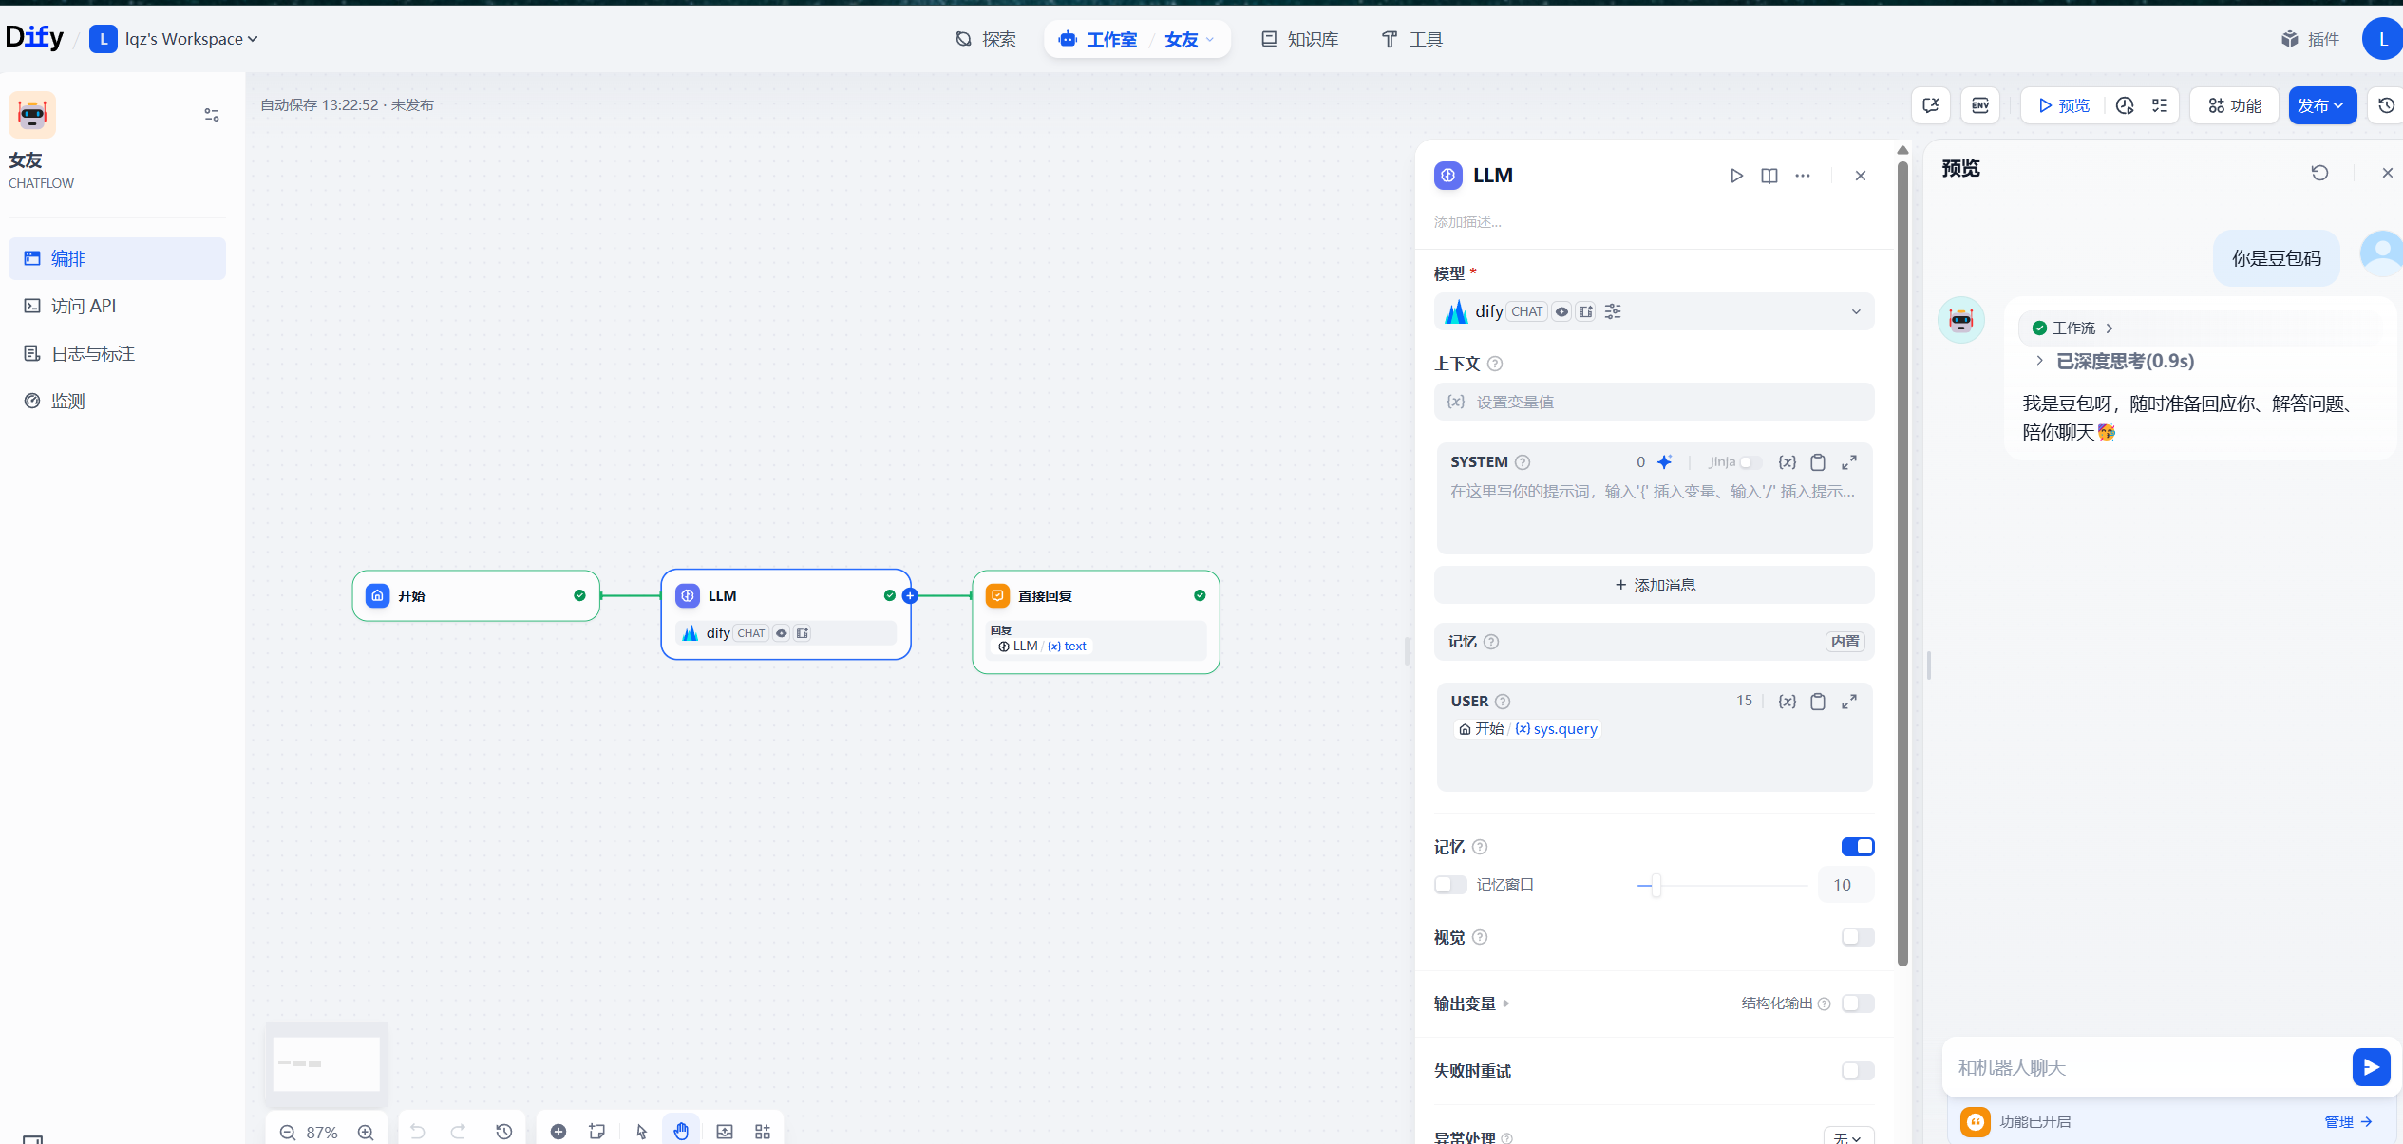This screenshot has width=2403, height=1144.
Task: Turn on structured output switch
Action: [1857, 1003]
